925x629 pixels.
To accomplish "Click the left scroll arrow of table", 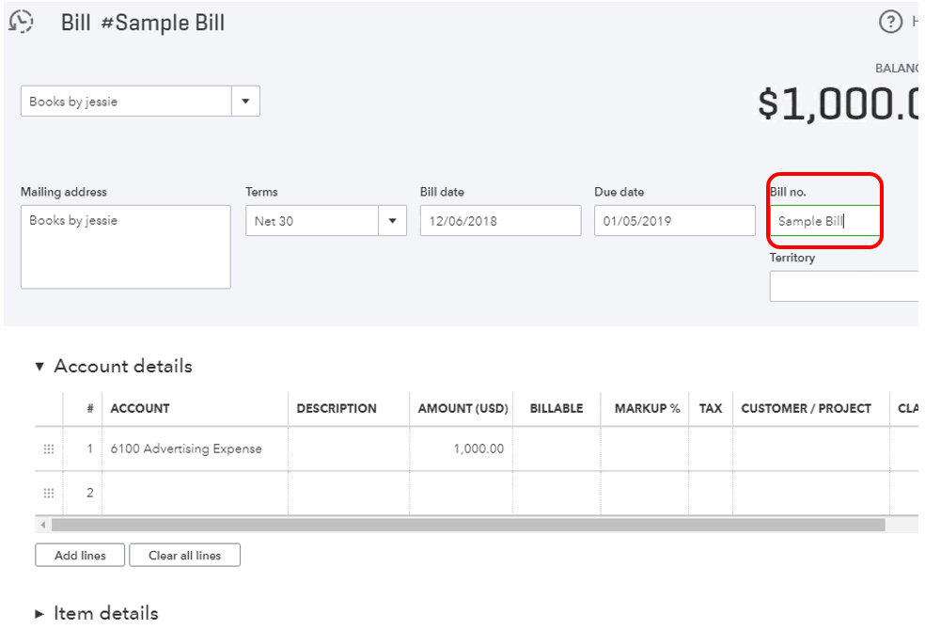I will pyautogui.click(x=42, y=525).
